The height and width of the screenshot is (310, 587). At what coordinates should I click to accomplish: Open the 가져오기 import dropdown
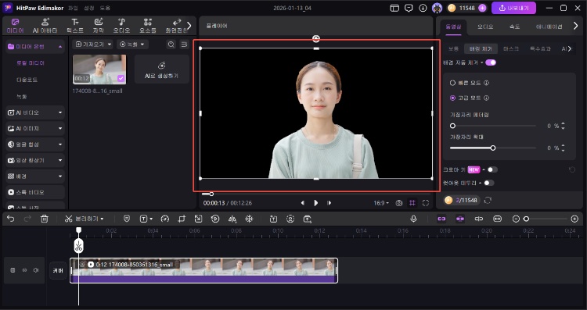[93, 44]
